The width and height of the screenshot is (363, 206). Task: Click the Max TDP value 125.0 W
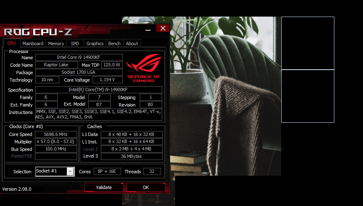(x=112, y=65)
